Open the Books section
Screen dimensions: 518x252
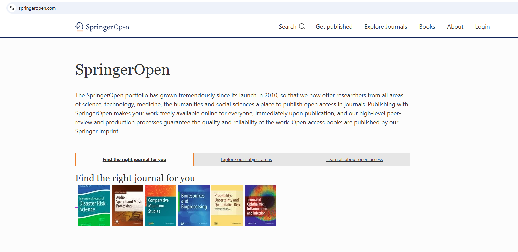point(427,26)
